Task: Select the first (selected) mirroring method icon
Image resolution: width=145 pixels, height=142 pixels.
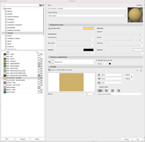Action: tap(100, 91)
